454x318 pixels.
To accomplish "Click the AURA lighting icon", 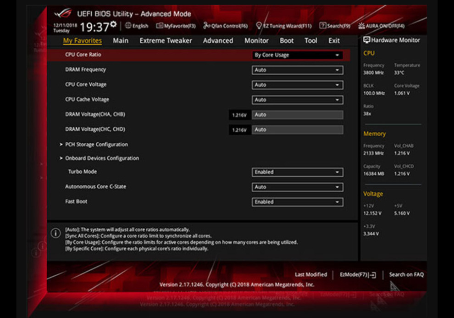I will click(361, 26).
